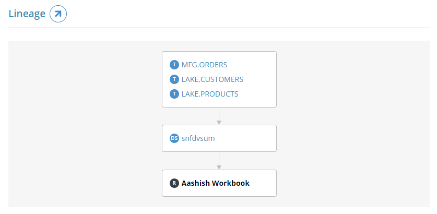Click the connector arrow from tables to snfdvsum
This screenshot has height=214, width=437.
(219, 116)
